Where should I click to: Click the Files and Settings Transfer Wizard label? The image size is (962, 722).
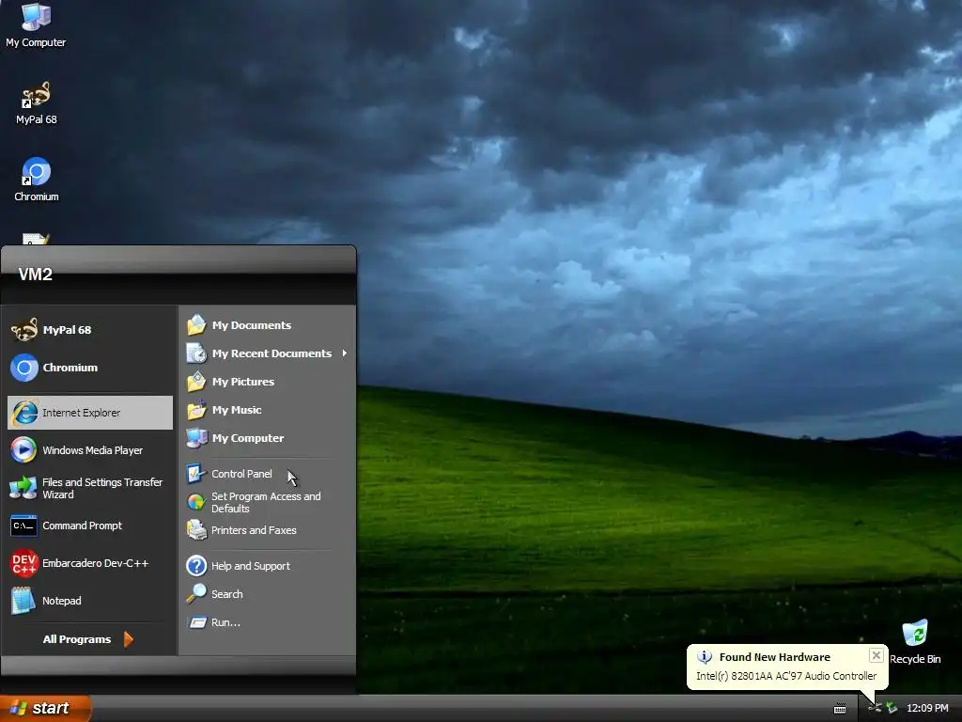(x=102, y=488)
